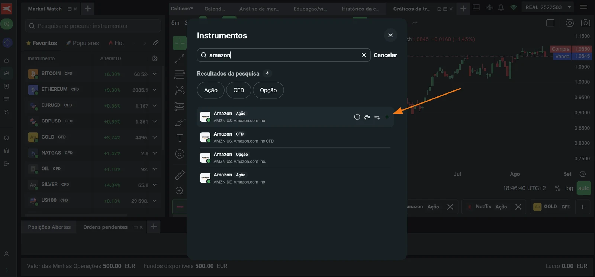This screenshot has width=595, height=277.
Task: Switch to Posições Abertas tab
Action: pos(49,227)
